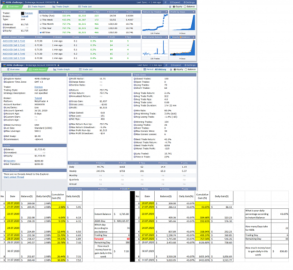Open the Profit by Days chart dropdown arrow

click(194, 12)
